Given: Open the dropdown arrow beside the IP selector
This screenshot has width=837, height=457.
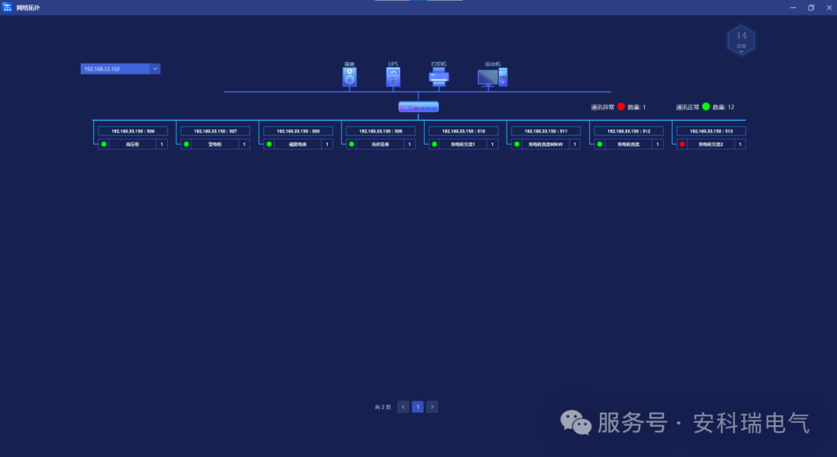Looking at the screenshot, I should 154,68.
